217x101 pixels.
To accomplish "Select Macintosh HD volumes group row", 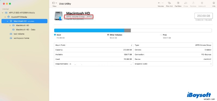I will 24,21.
